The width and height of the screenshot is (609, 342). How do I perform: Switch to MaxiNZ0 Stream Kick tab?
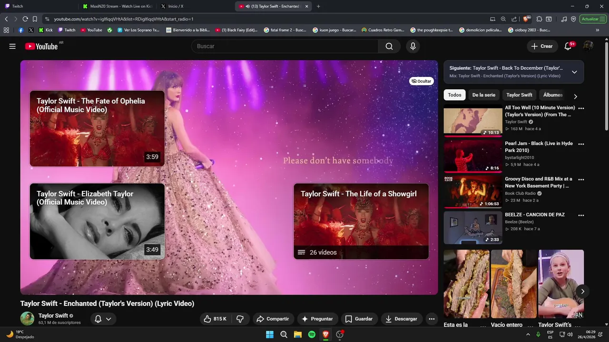pos(118,6)
